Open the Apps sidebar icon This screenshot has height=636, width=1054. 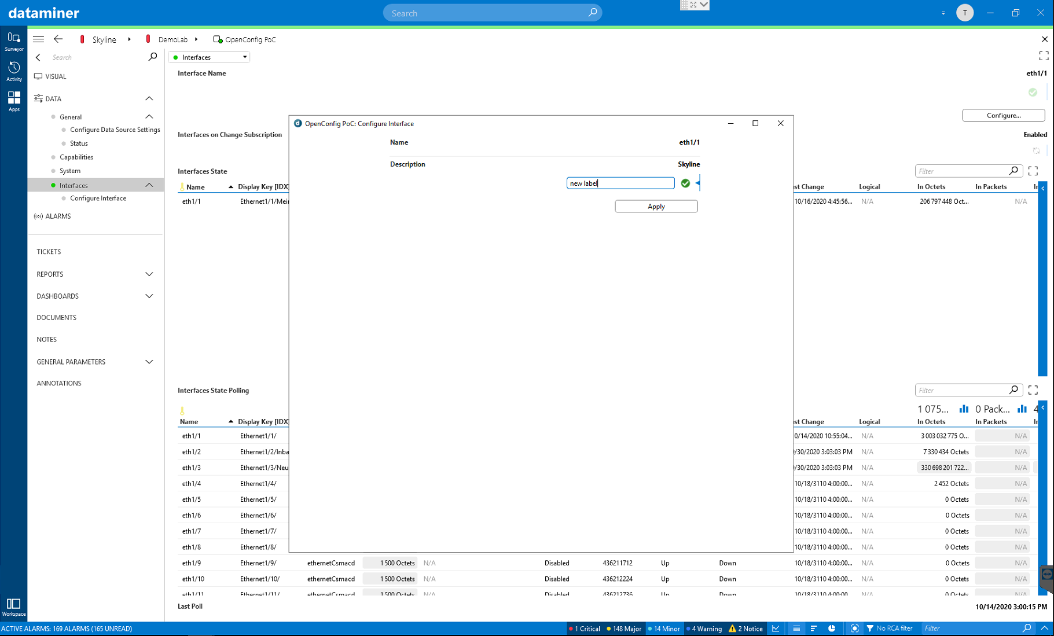(14, 101)
